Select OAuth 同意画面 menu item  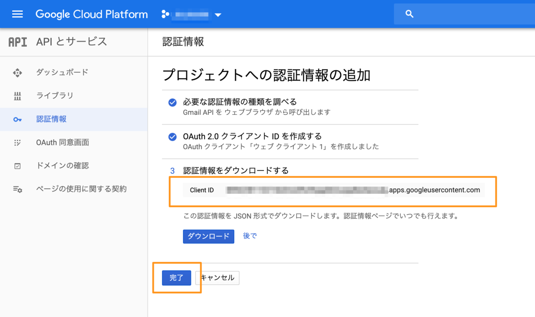[x=63, y=143]
